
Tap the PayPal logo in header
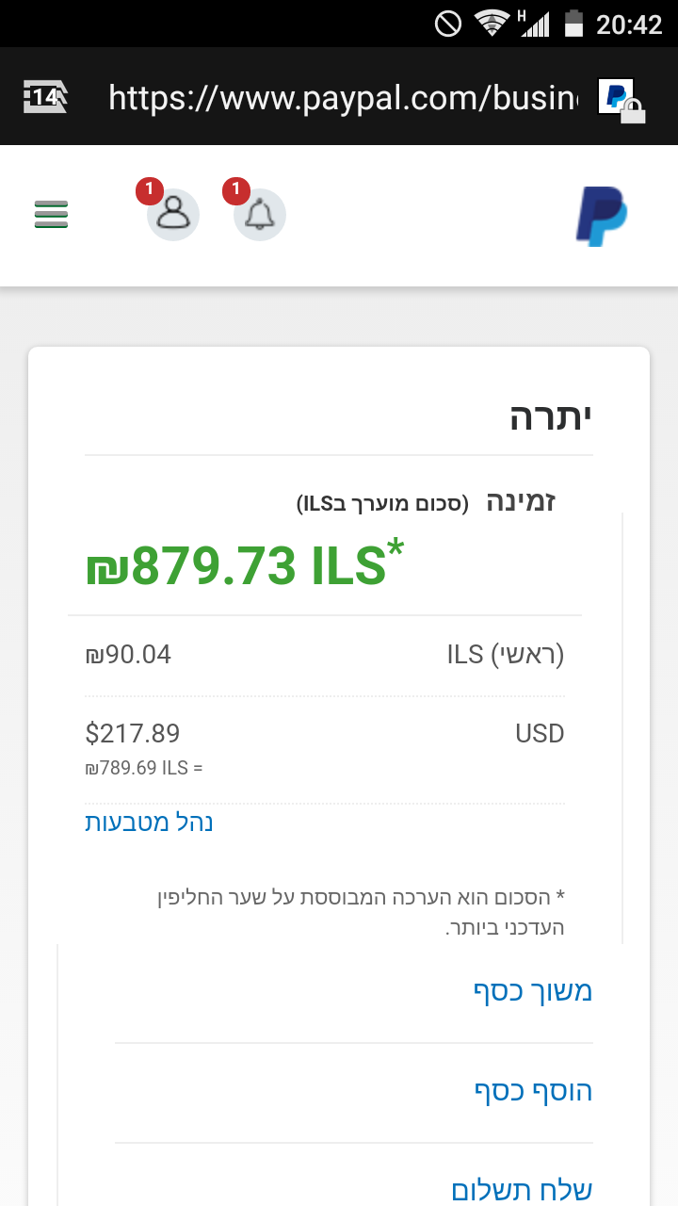[601, 217]
